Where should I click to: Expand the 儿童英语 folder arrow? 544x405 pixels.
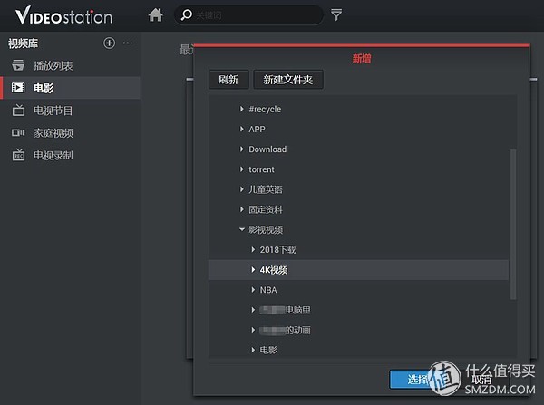(x=242, y=189)
